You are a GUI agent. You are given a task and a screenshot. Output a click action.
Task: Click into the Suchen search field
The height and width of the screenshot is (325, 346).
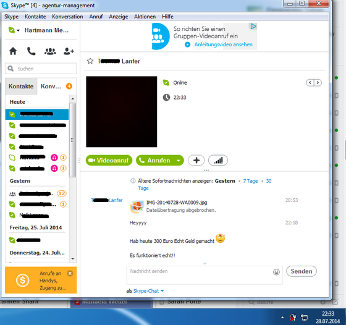pos(41,69)
